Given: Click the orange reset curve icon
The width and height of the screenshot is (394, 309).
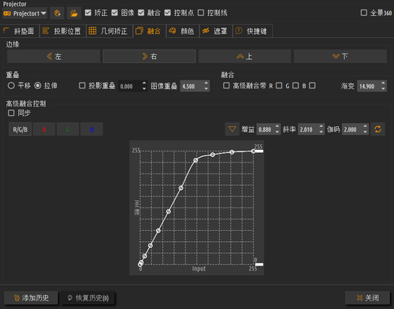Looking at the screenshot, I should click(377, 129).
